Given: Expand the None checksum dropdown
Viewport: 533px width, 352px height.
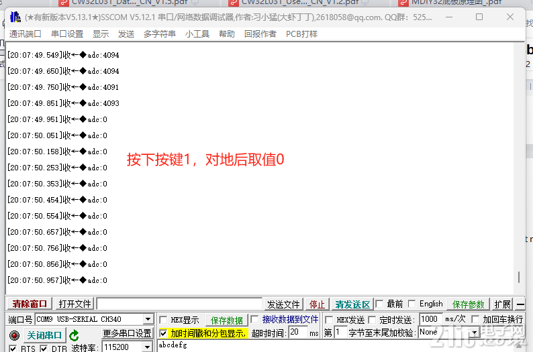Looking at the screenshot, I should point(474,332).
